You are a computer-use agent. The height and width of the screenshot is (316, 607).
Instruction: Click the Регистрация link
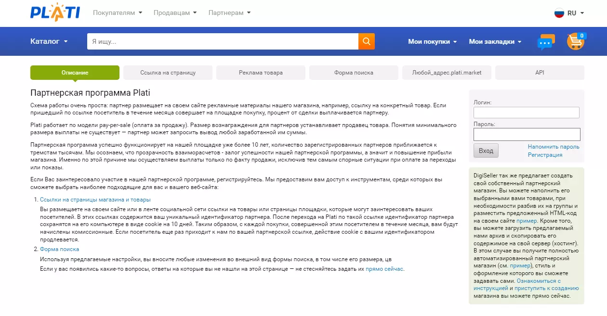(x=545, y=155)
